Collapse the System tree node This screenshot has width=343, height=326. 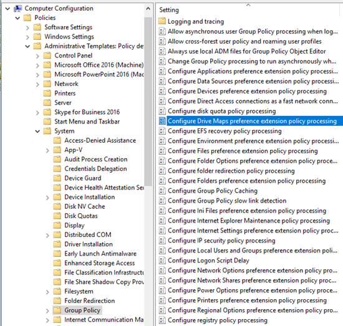[37, 131]
